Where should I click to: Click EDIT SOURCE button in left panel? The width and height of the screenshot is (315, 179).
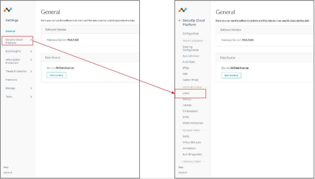tap(56, 75)
